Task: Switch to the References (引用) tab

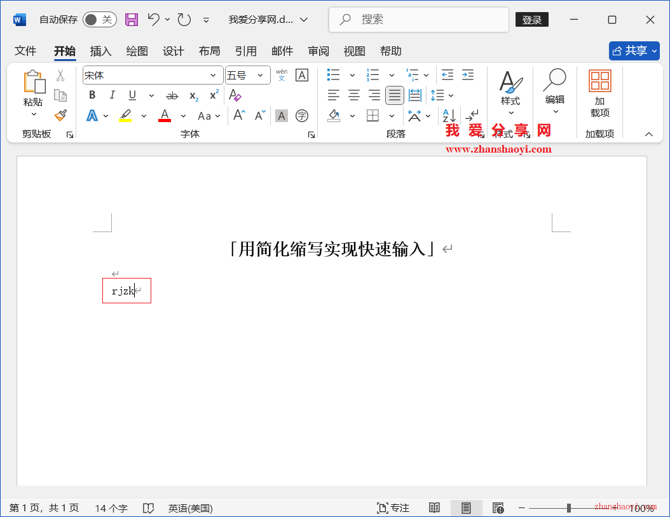Action: tap(246, 51)
